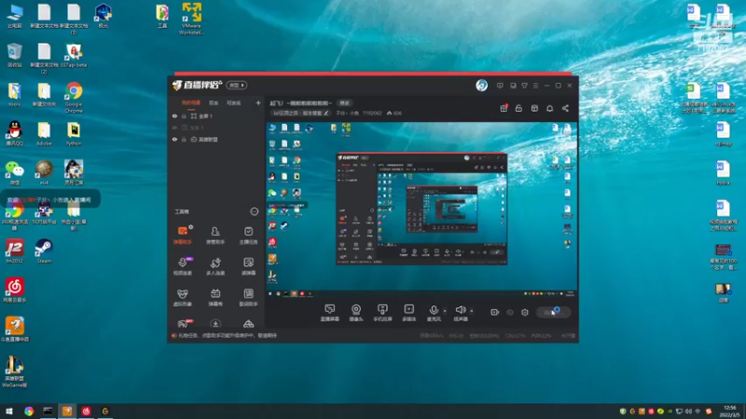Image resolution: width=746 pixels, height=419 pixels.
Task: Open the notification bell icon
Action: pos(549,108)
